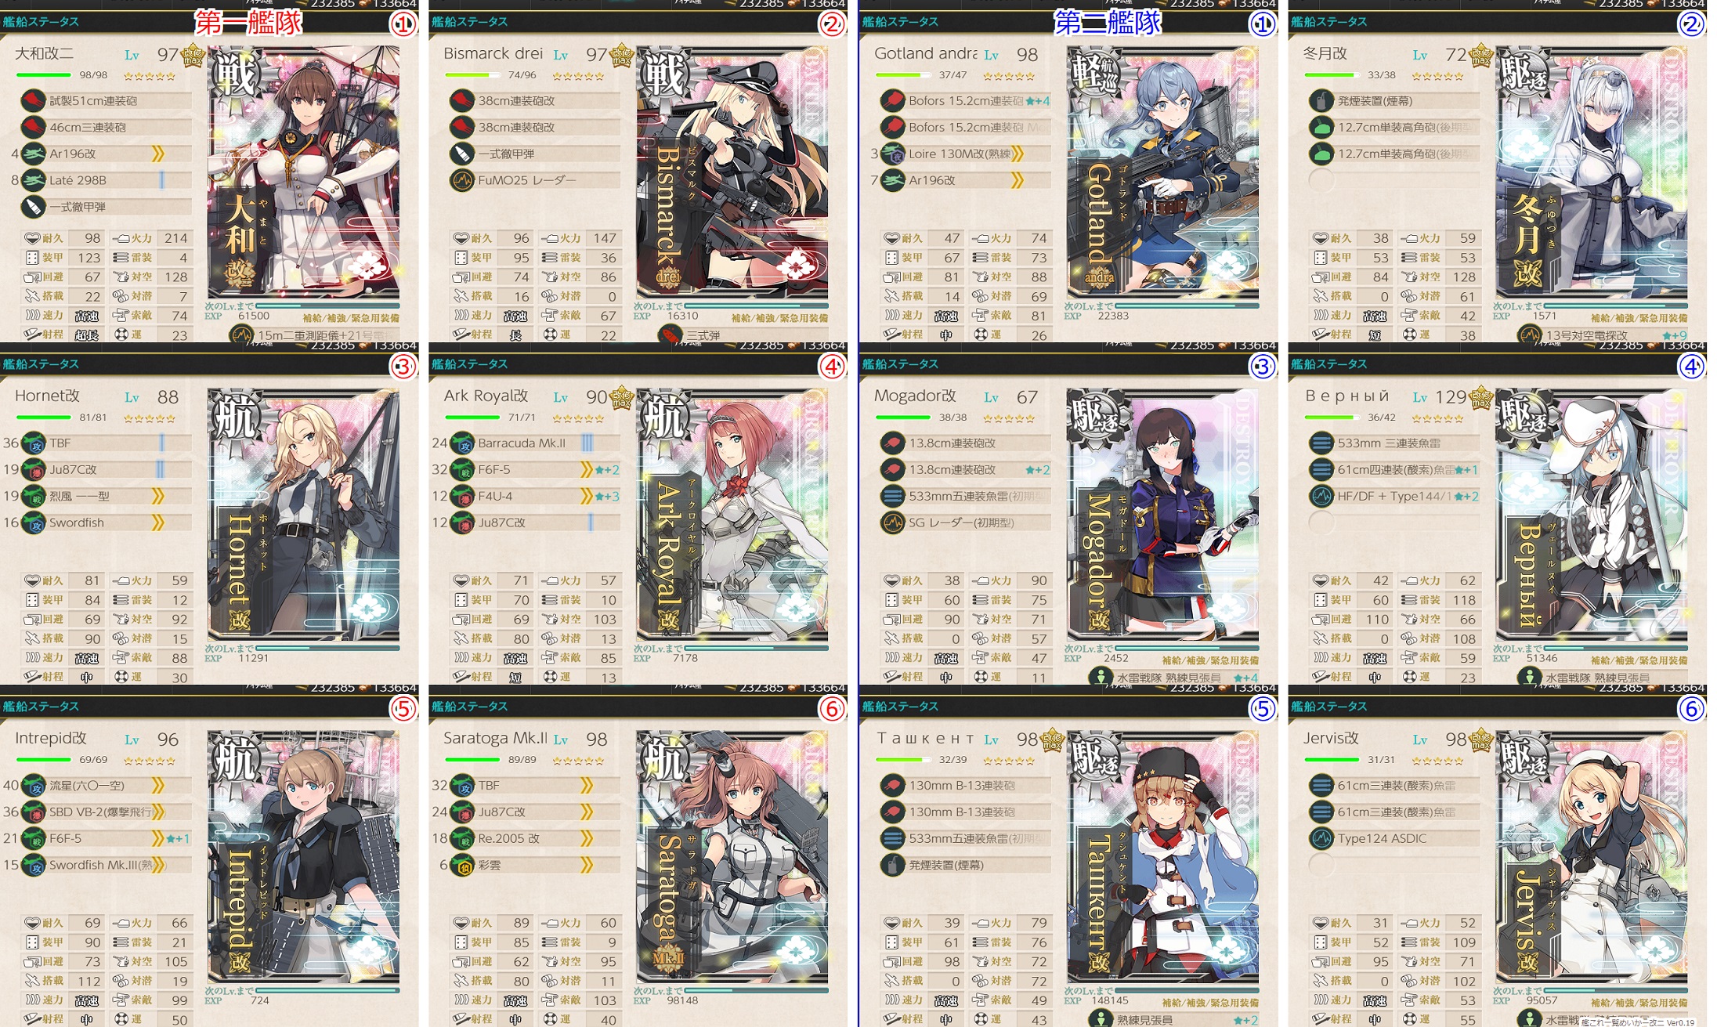
Task: Select the yellow recon icon beside 彩雲
Action: (x=463, y=865)
